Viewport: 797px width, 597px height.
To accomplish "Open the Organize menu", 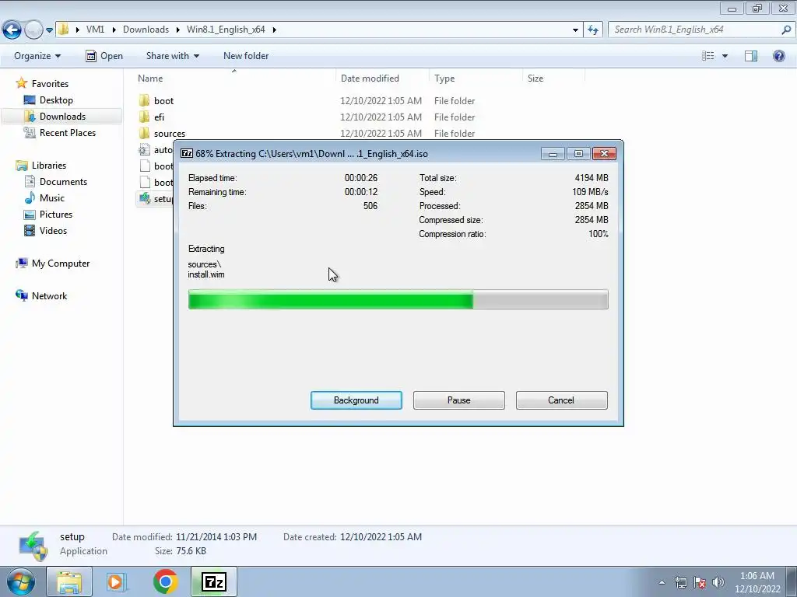I will click(37, 56).
